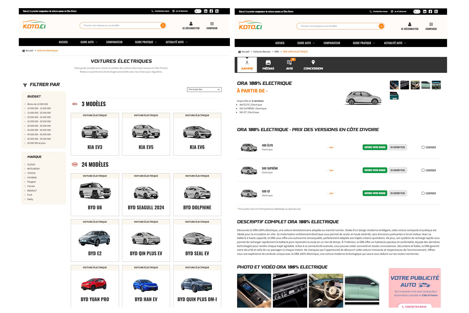Open LinkedIn icon in right page header
Image resolution: width=469 pixels, height=313 pixels.
(425, 12)
